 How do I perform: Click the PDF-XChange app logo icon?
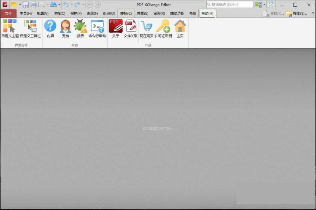point(5,4)
